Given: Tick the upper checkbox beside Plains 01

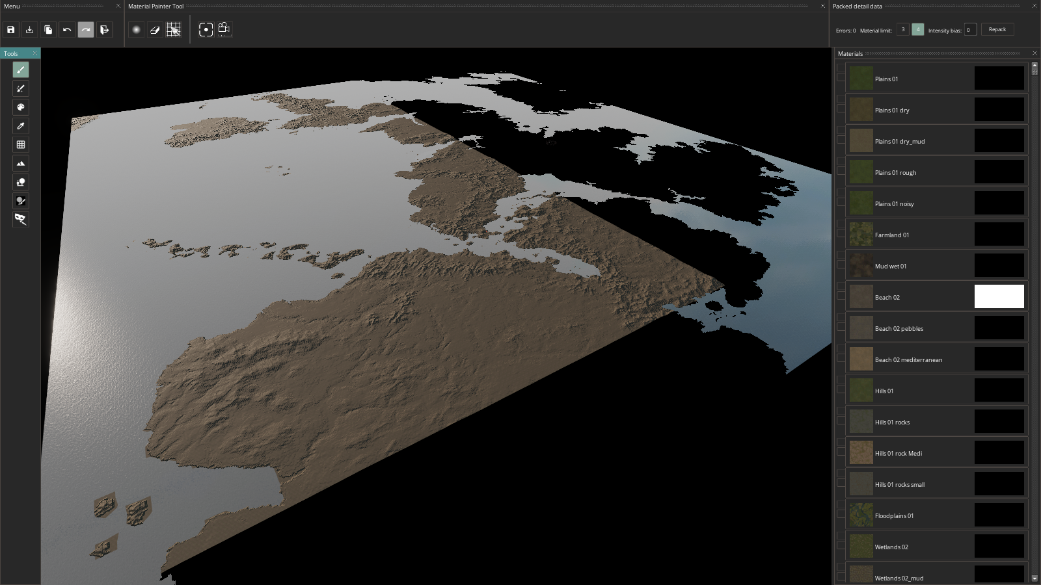Looking at the screenshot, I should pyautogui.click(x=841, y=68).
